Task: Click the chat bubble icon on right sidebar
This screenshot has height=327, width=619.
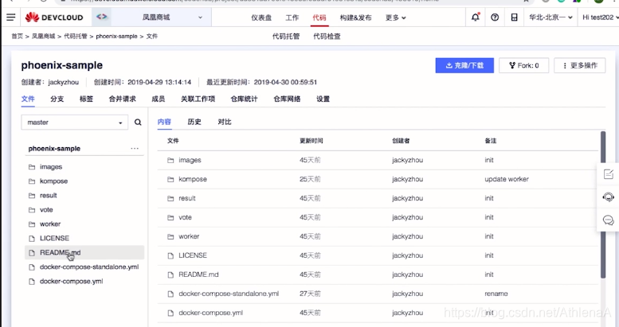Action: (x=609, y=220)
